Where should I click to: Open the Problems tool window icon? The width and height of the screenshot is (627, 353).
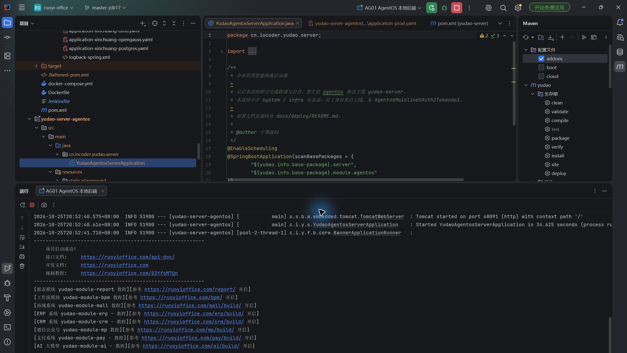pyautogui.click(x=7, y=342)
